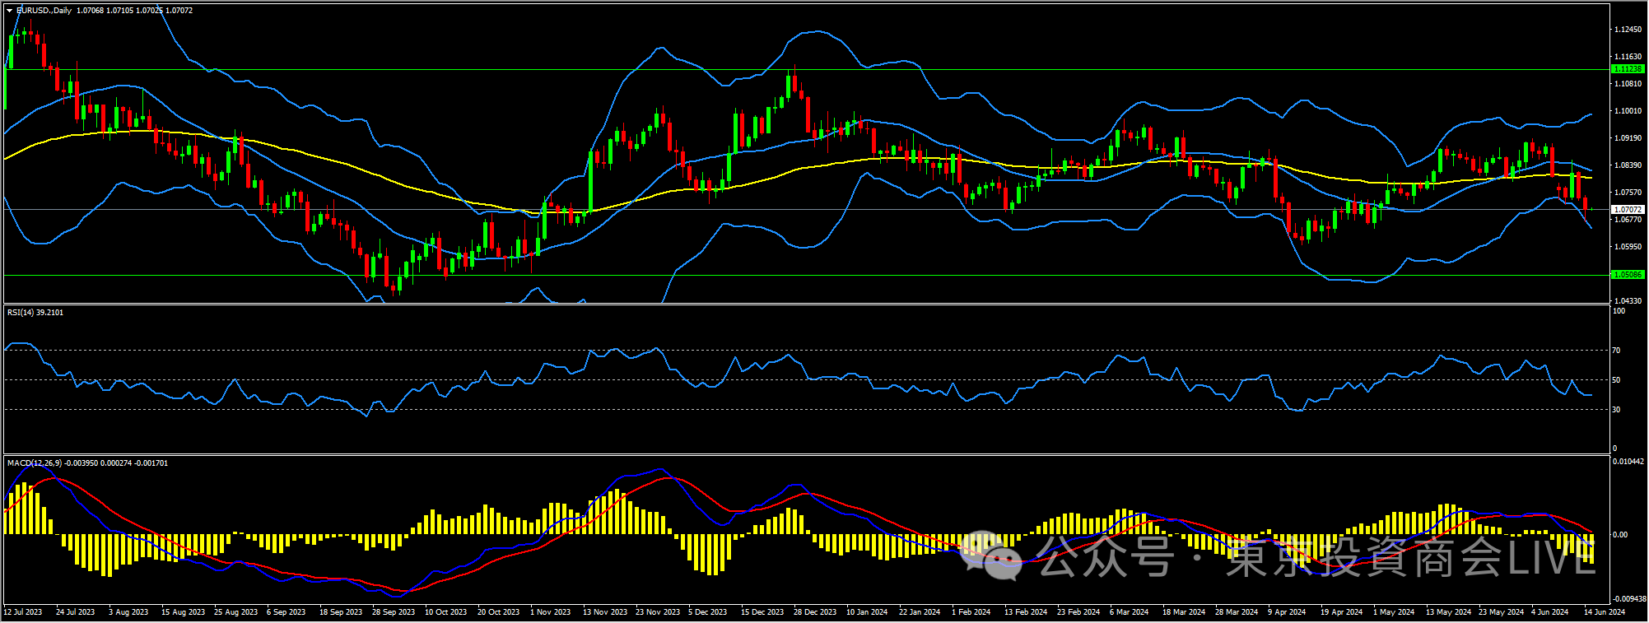Image resolution: width=1649 pixels, height=623 pixels.
Task: Click the 1.12450 price axis label
Action: pos(1628,30)
